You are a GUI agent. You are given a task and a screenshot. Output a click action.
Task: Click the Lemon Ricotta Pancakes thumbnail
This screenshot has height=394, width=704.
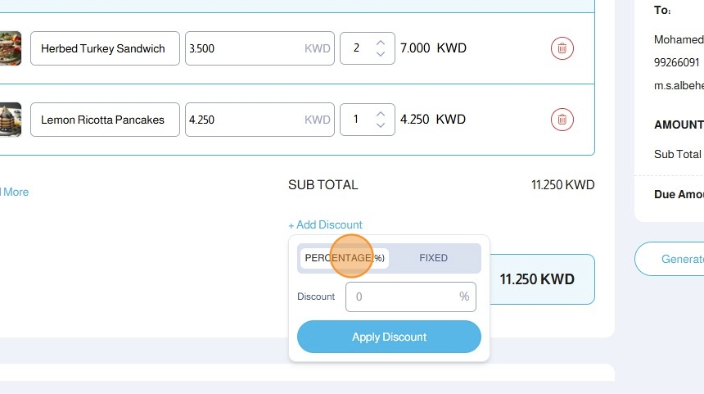[x=10, y=120]
